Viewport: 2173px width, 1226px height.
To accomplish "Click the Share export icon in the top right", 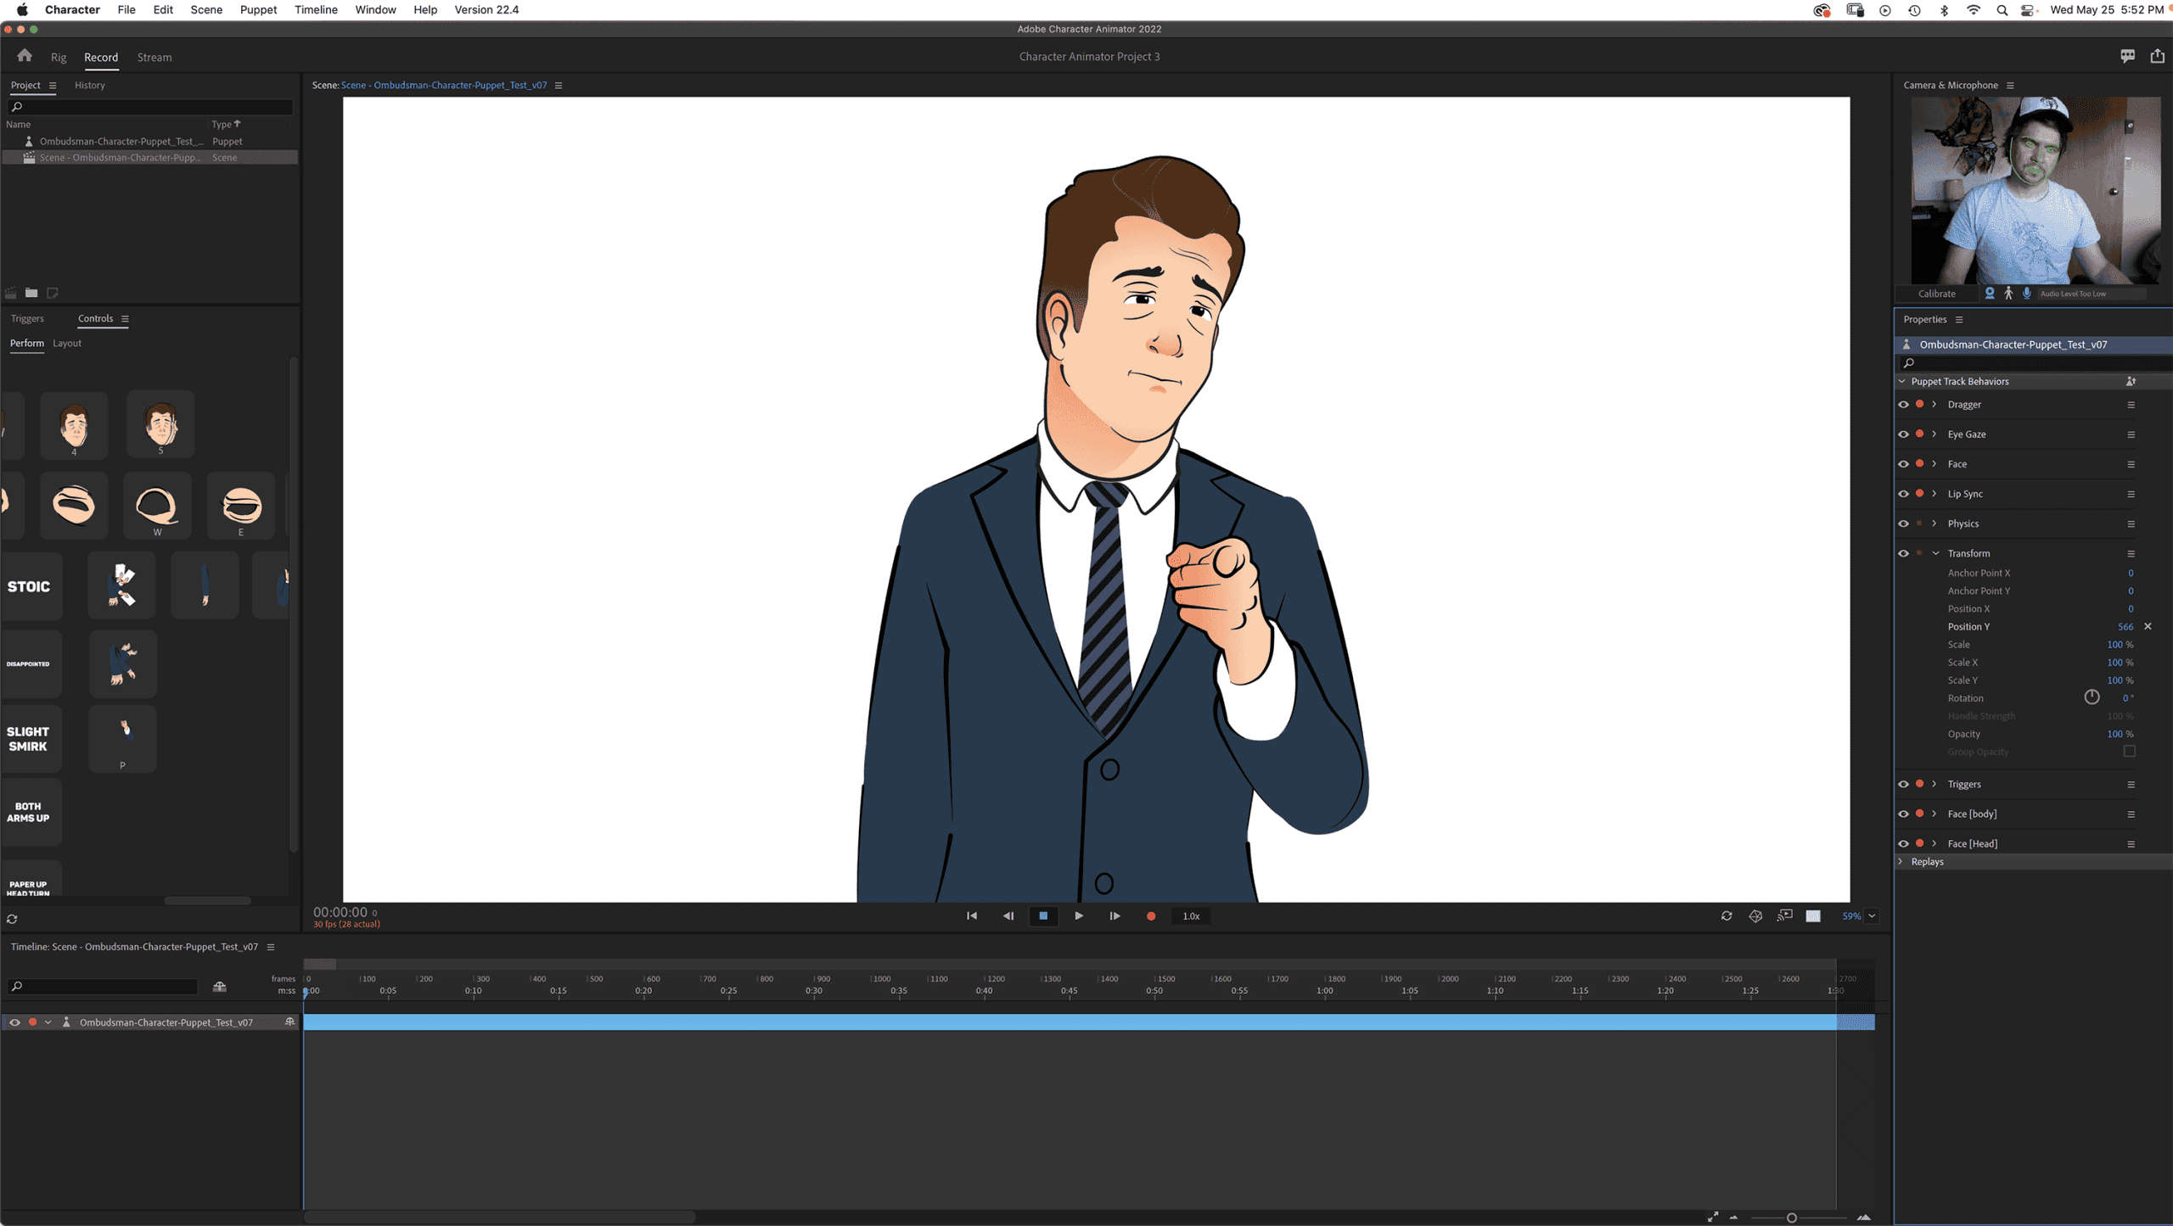I will pos(2157,56).
